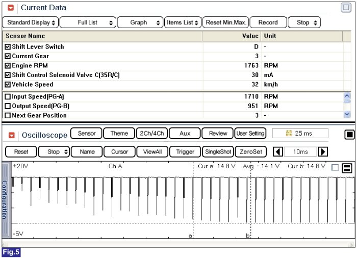The width and height of the screenshot is (357, 258).
Task: Click the Record button
Action: 268,22
